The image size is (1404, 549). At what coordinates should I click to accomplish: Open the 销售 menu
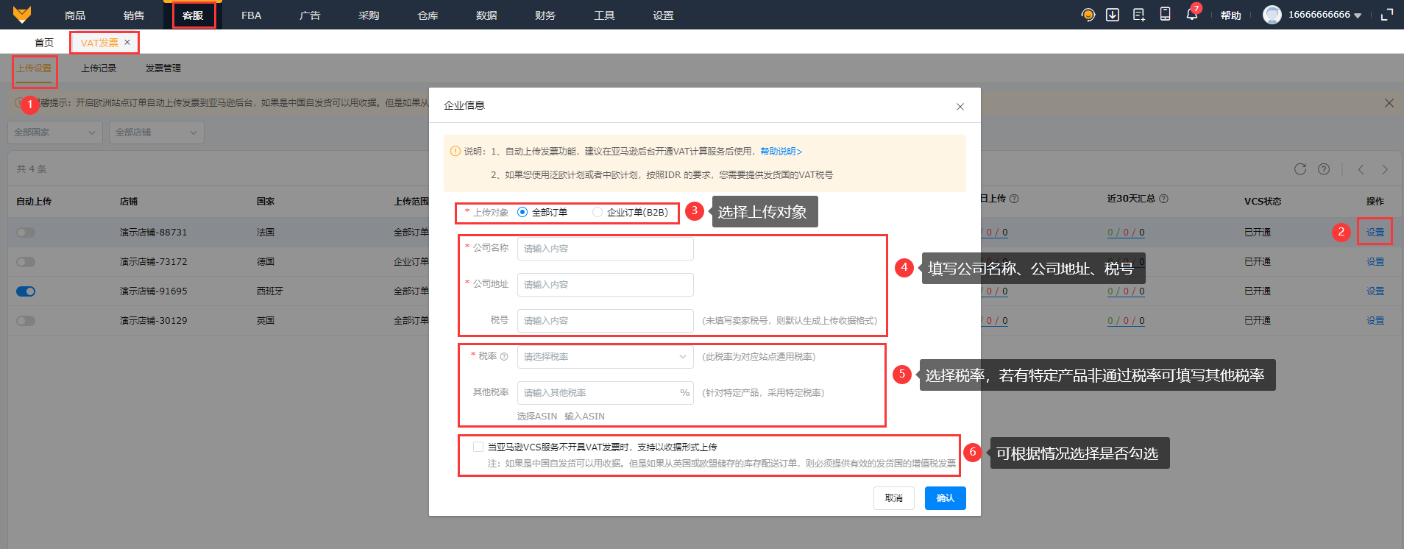tap(134, 15)
